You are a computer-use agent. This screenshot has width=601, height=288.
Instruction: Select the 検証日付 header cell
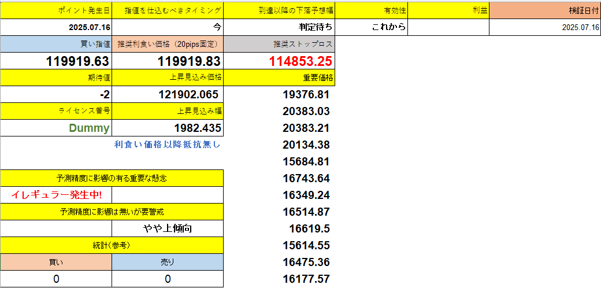click(x=545, y=11)
